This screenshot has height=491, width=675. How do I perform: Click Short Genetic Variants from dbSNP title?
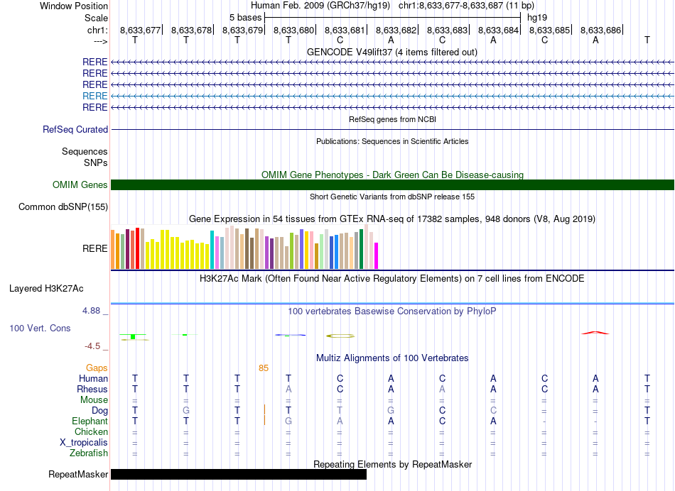click(x=392, y=197)
